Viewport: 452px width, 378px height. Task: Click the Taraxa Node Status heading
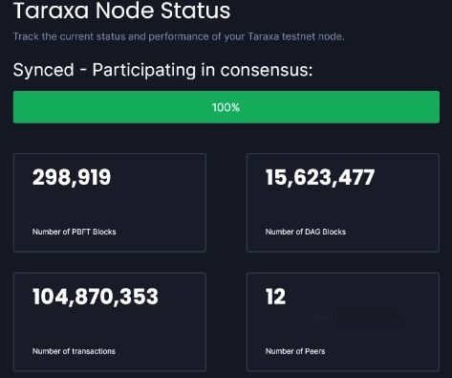pos(121,11)
